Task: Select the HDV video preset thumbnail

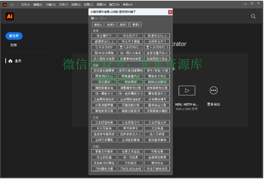Action: [x=186, y=90]
